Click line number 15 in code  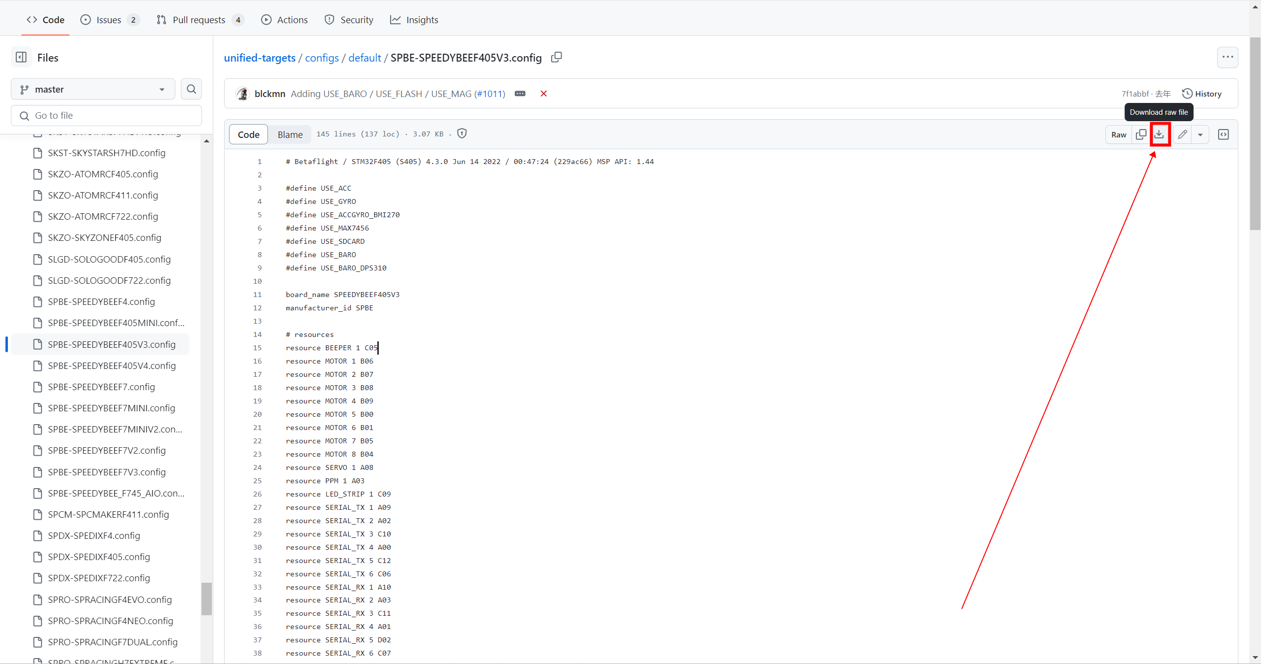tap(258, 348)
